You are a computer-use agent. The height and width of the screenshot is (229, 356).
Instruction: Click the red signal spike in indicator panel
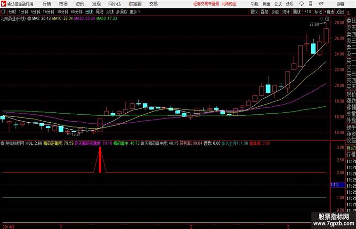[100, 160]
